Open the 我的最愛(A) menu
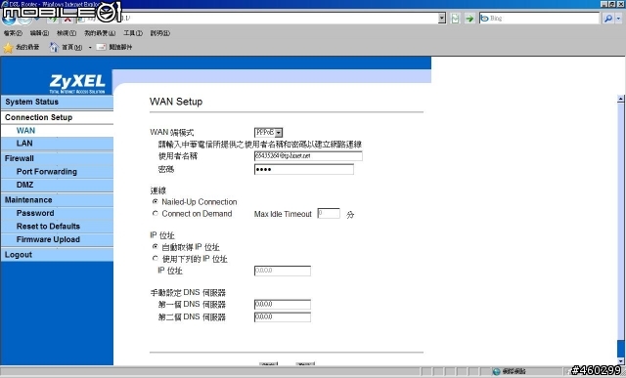 [100, 33]
